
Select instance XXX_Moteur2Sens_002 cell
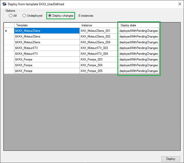tap(98, 37)
